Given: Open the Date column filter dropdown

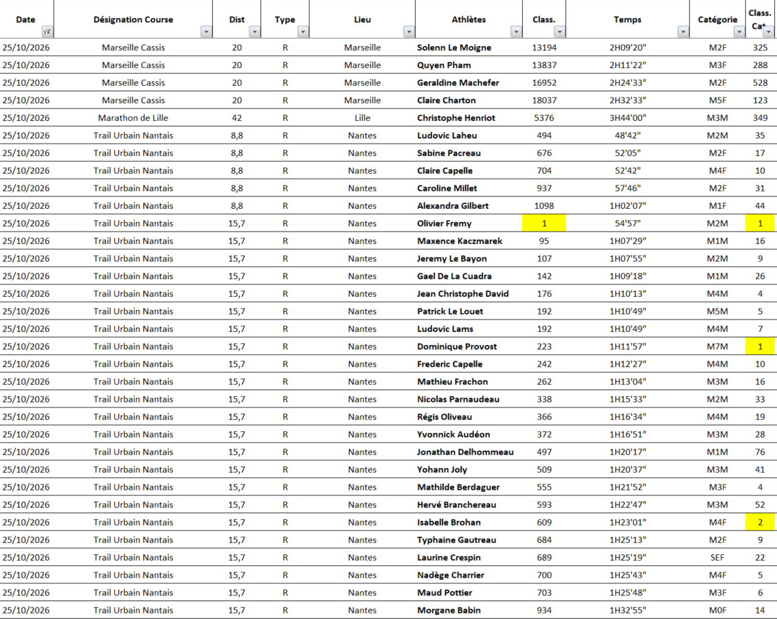Looking at the screenshot, I should 47,32.
